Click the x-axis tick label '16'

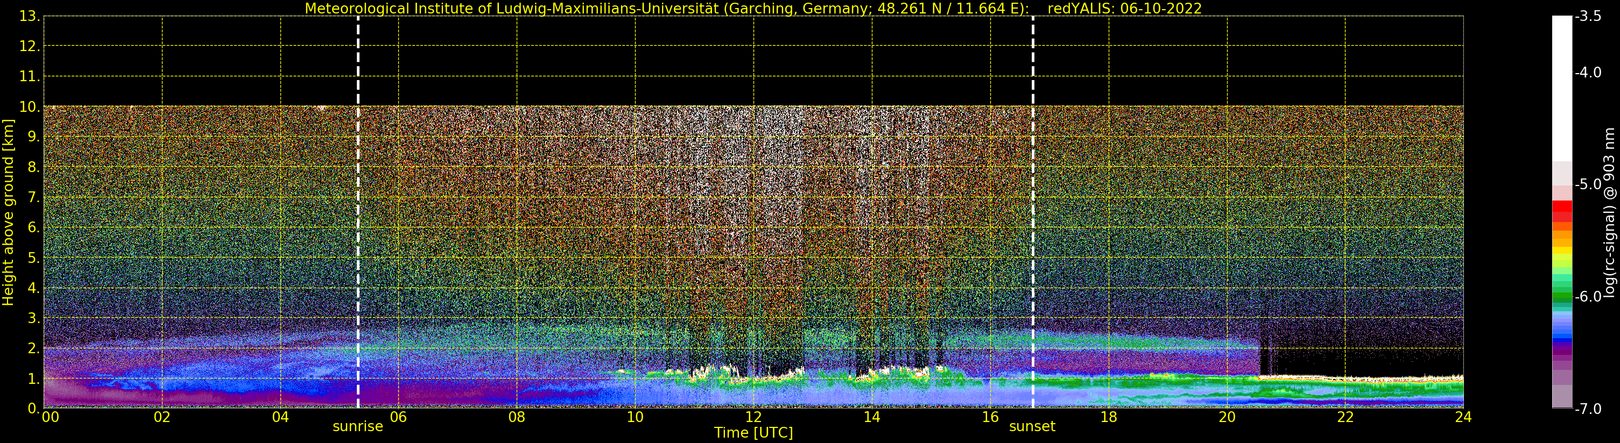pyautogui.click(x=990, y=417)
